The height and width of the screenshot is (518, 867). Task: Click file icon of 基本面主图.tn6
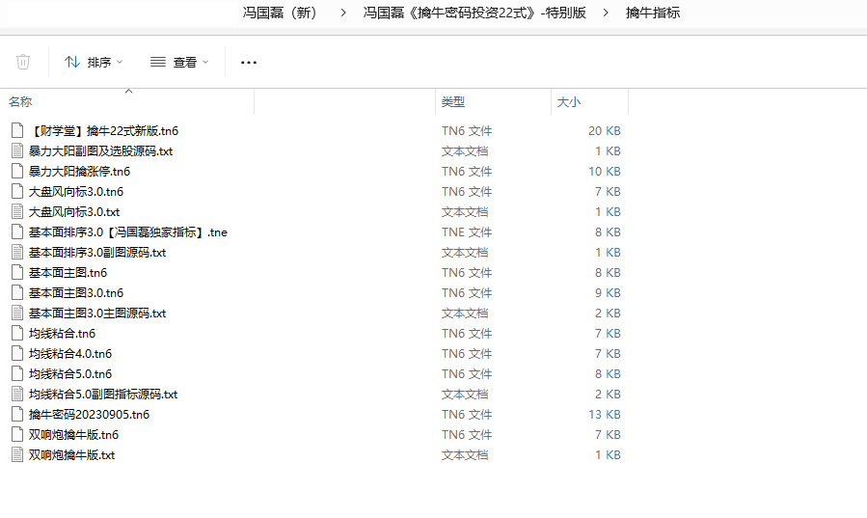tap(17, 273)
